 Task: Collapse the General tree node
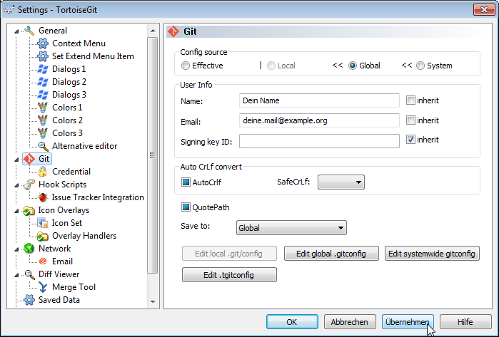(x=16, y=31)
